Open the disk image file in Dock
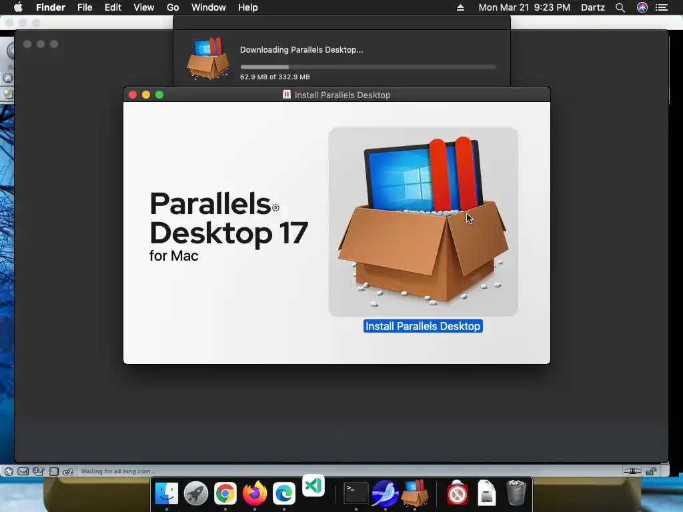The width and height of the screenshot is (683, 512). 486,493
